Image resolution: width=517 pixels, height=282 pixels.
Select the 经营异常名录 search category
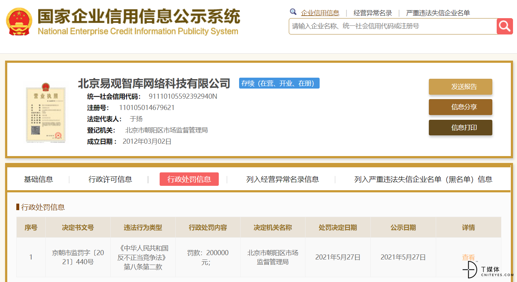click(373, 13)
